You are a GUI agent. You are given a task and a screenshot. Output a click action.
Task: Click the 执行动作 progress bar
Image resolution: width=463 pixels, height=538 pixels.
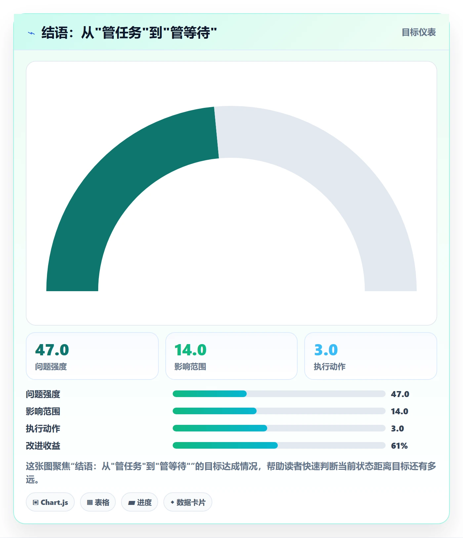point(279,428)
